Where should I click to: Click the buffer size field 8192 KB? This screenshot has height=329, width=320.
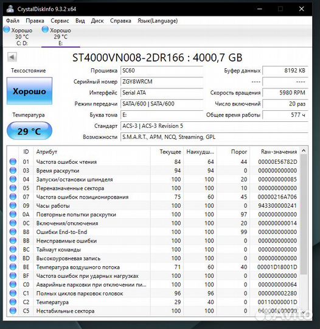tap(285, 71)
